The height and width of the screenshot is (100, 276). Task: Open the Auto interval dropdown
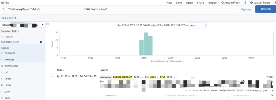pyautogui.click(x=198, y=25)
